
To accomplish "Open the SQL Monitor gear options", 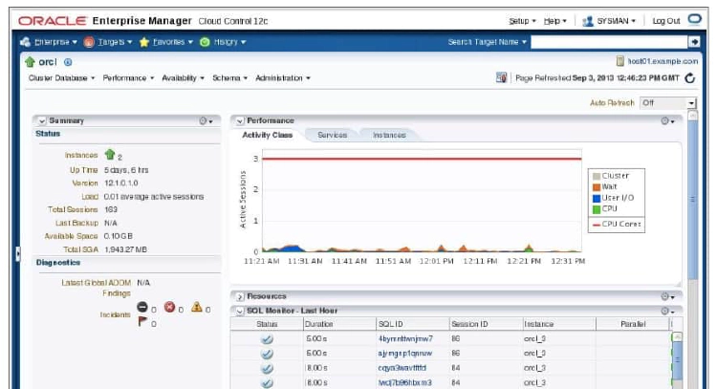I will point(667,311).
